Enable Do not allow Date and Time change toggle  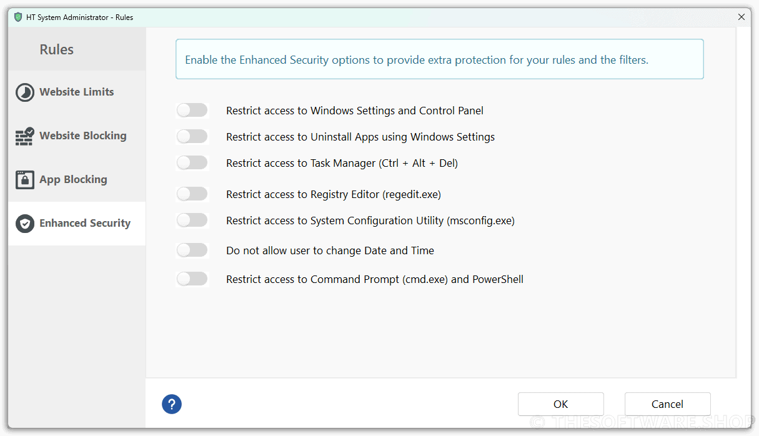pos(192,250)
